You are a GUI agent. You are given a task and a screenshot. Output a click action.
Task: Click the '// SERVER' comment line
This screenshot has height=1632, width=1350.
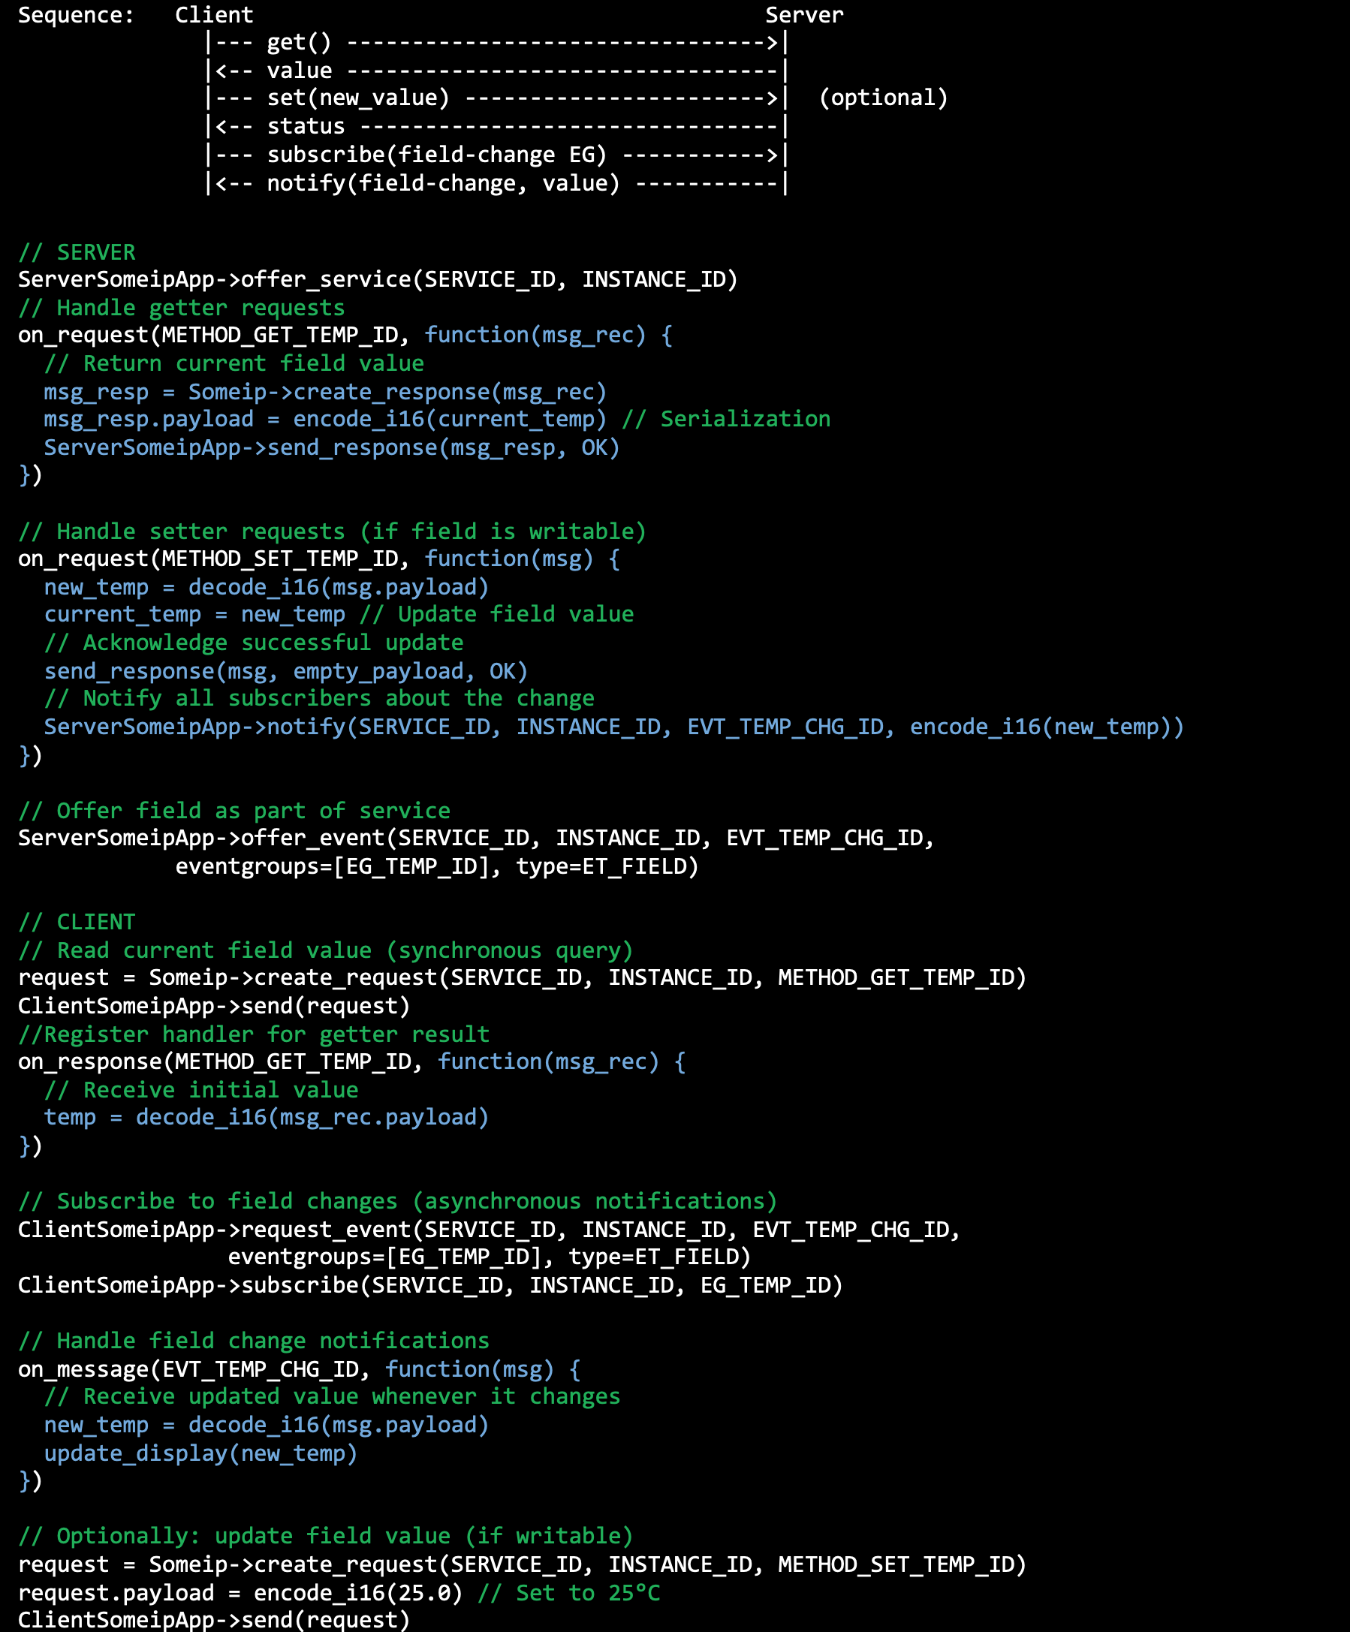click(x=77, y=252)
